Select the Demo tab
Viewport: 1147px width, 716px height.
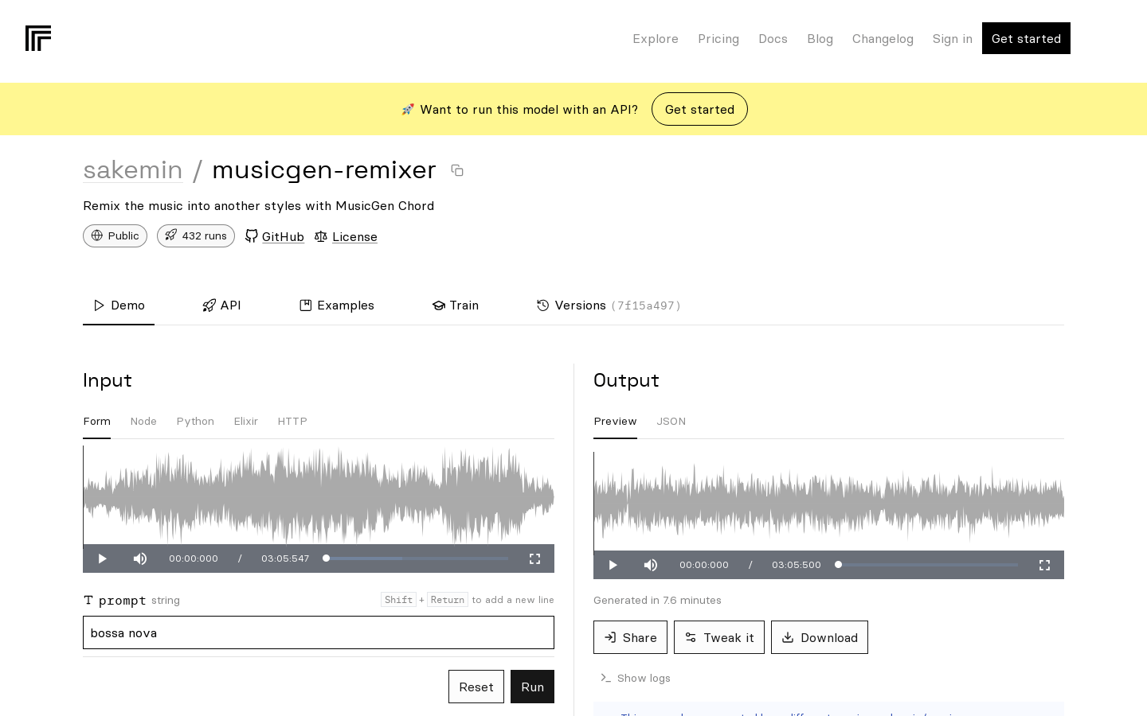tap(119, 305)
